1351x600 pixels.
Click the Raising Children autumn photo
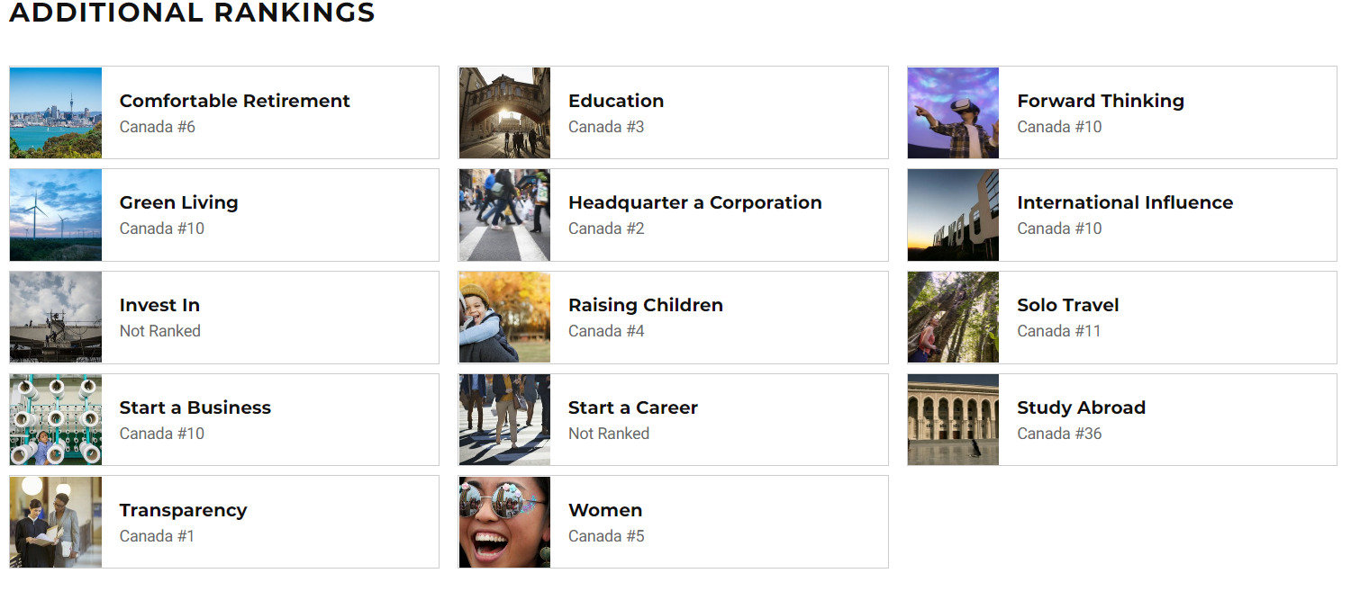coord(504,318)
